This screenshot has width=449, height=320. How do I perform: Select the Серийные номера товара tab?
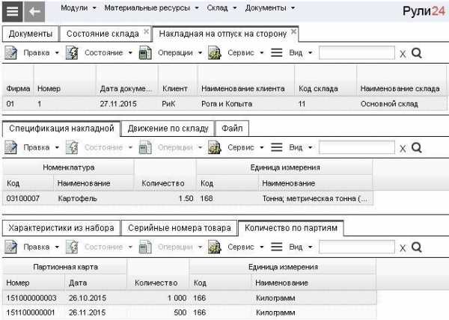tap(180, 228)
